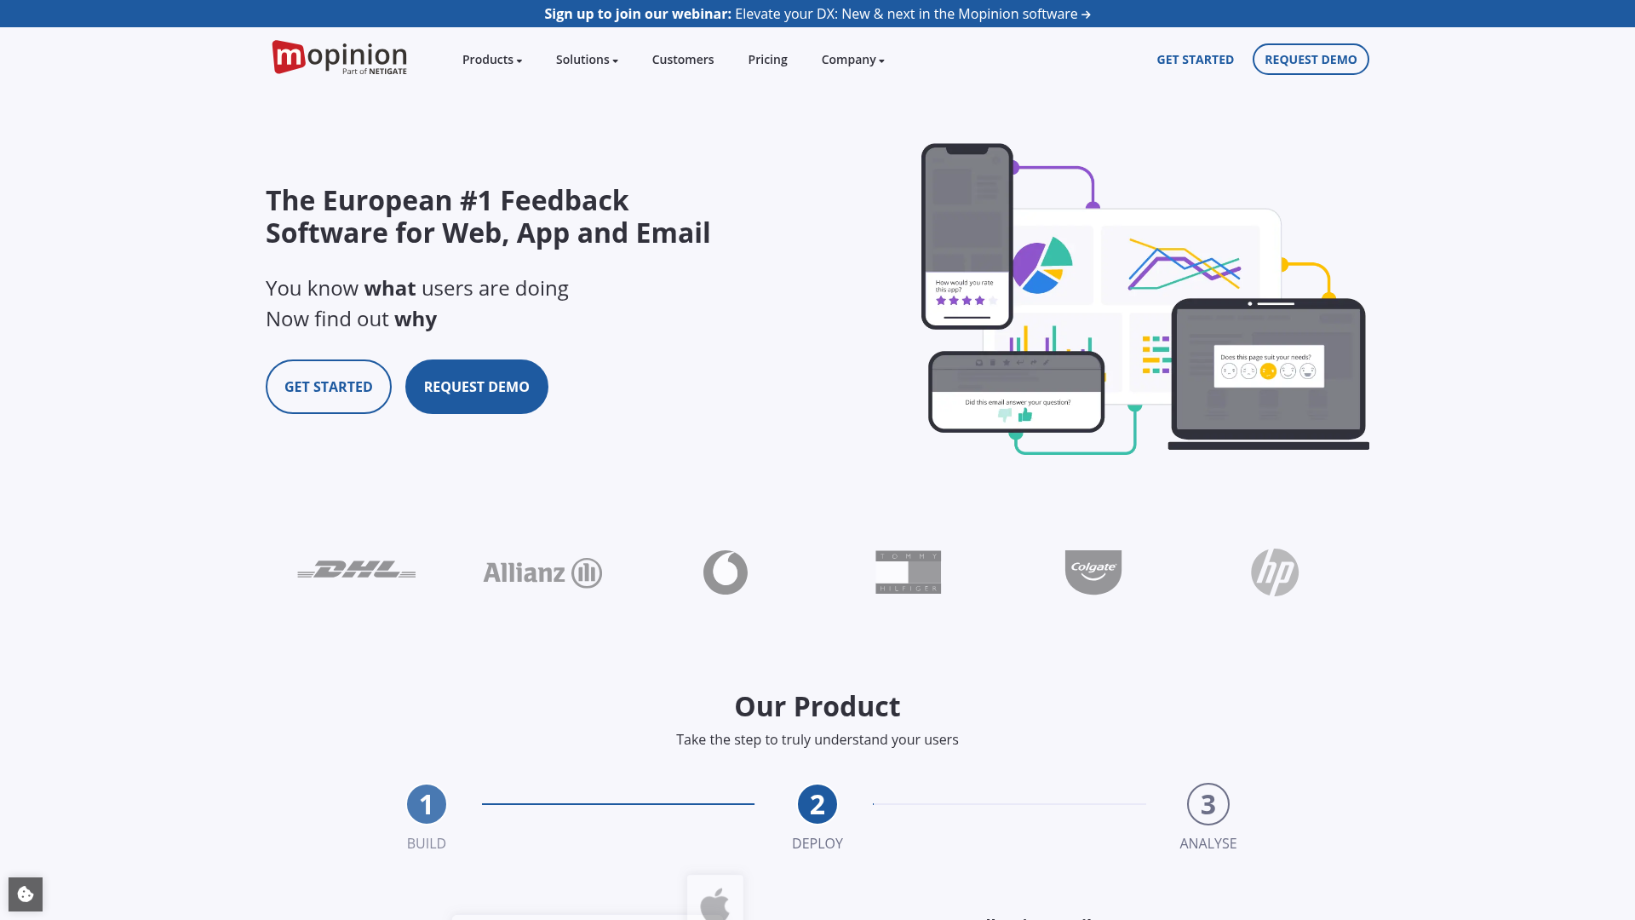Open the Pricing page
Screen dimensions: 1635x920
[767, 59]
